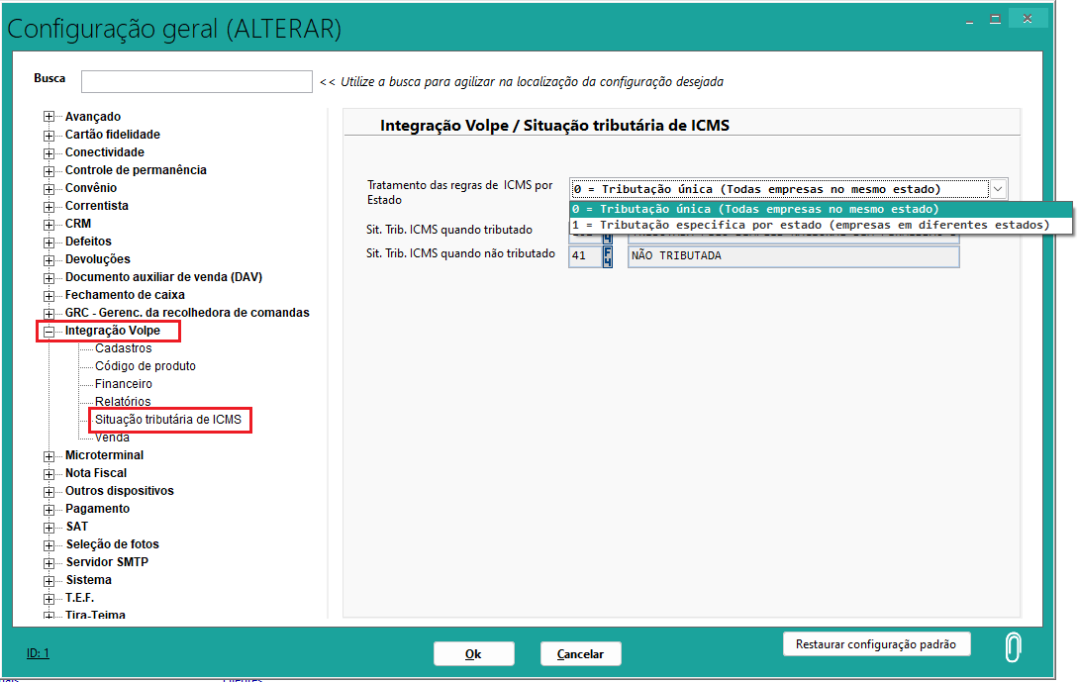Image resolution: width=1077 pixels, height=682 pixels.
Task: Select Cadastros under Integração Volpe
Action: coord(123,348)
